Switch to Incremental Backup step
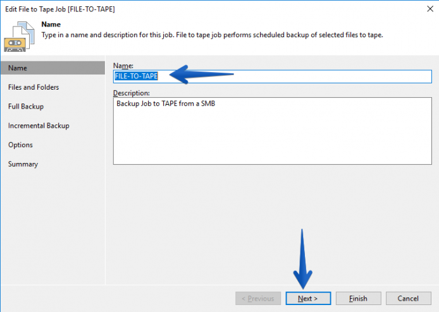439x312 pixels. tap(39, 126)
